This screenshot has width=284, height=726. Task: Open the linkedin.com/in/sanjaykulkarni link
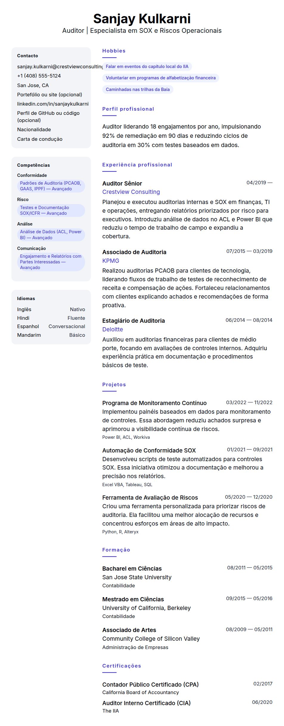tap(53, 104)
